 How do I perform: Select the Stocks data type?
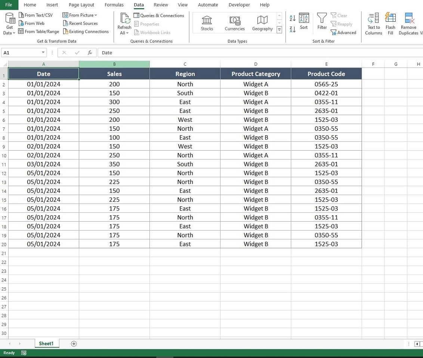pos(207,23)
